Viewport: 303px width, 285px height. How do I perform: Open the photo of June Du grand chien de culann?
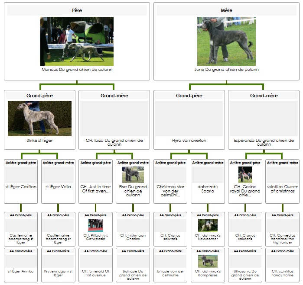click(226, 41)
